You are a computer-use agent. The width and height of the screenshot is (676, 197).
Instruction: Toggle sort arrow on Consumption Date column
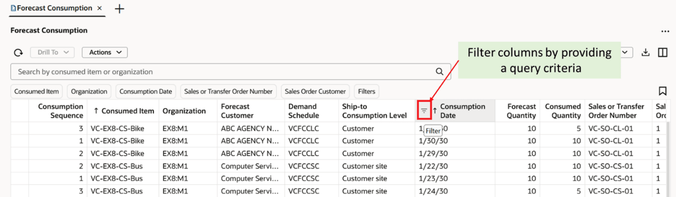coord(435,111)
